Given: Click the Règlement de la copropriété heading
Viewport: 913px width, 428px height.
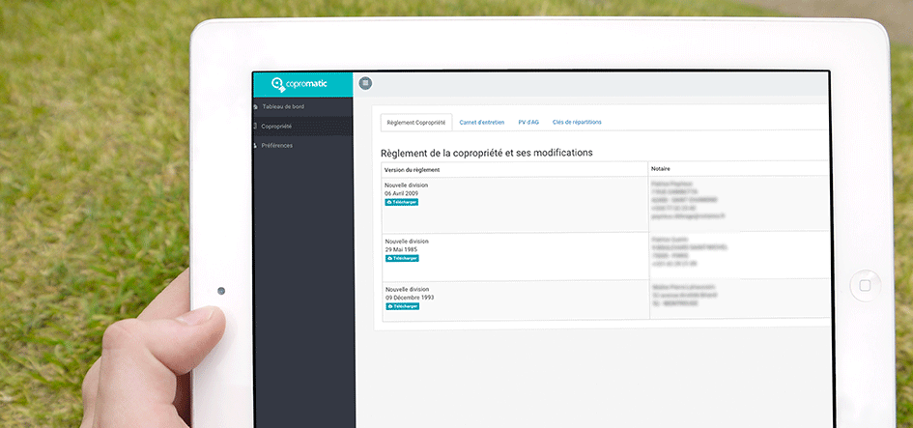Looking at the screenshot, I should click(486, 153).
